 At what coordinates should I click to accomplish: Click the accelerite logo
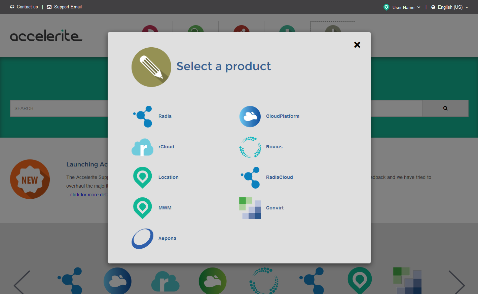pos(46,36)
